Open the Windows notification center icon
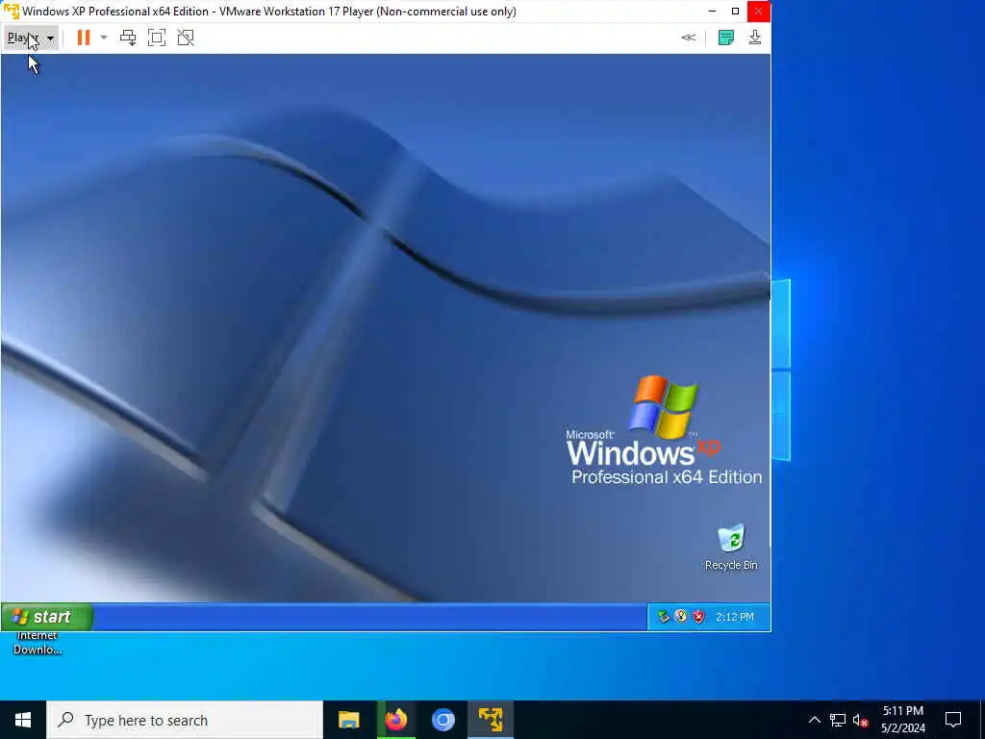Viewport: 985px width, 739px height. [x=953, y=720]
